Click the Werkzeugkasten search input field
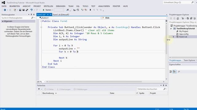 16,18
